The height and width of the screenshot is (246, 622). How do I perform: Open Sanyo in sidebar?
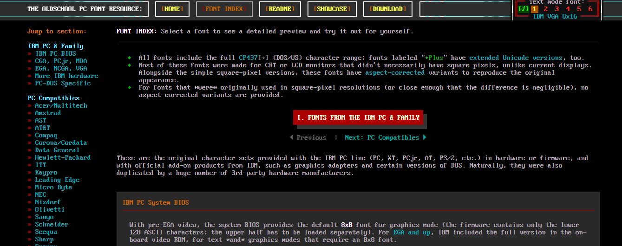coord(44,217)
